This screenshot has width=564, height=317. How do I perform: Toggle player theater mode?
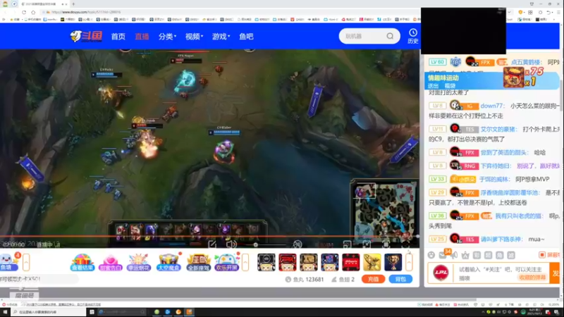click(x=367, y=244)
